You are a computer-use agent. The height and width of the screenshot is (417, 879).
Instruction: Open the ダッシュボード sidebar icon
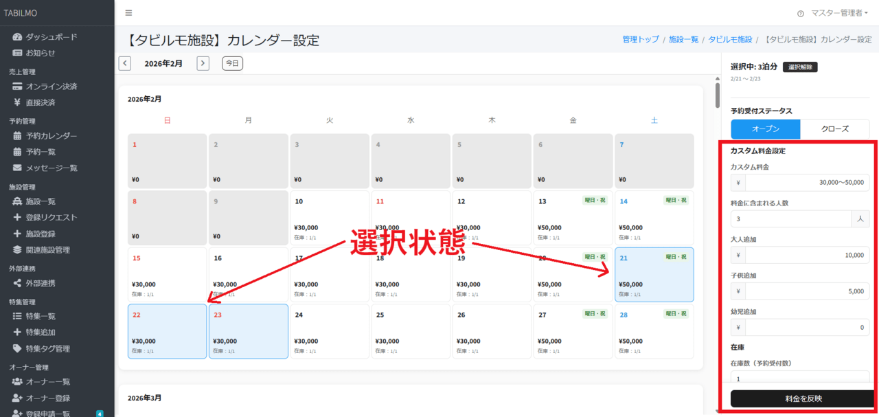[16, 36]
